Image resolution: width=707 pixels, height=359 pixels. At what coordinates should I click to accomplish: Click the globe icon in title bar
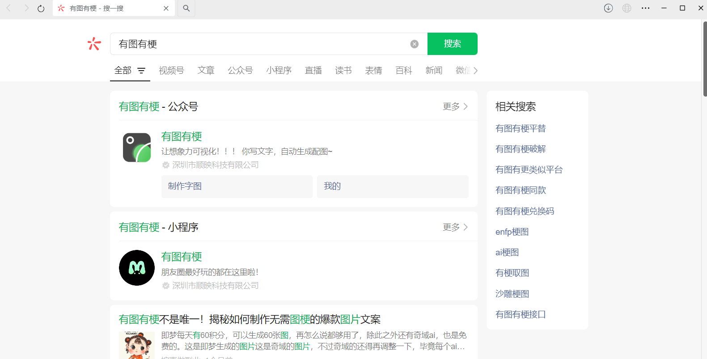click(x=627, y=8)
